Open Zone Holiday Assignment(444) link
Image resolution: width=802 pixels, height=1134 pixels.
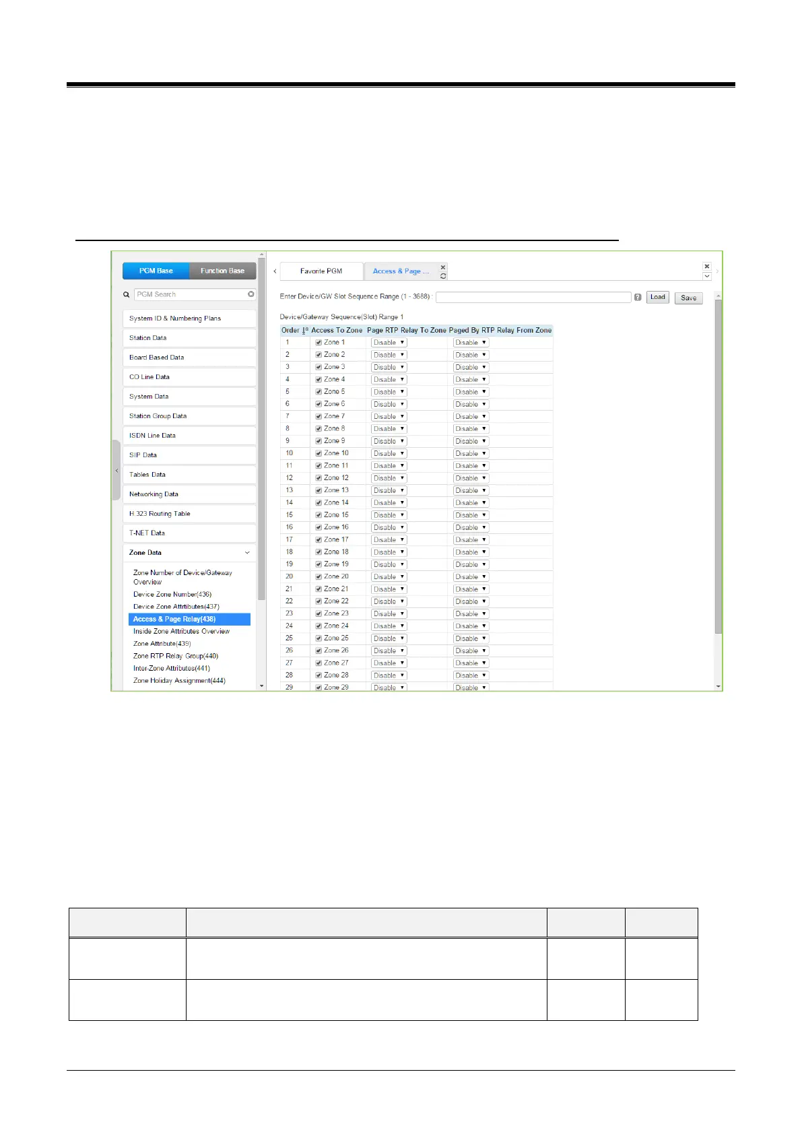tap(179, 681)
